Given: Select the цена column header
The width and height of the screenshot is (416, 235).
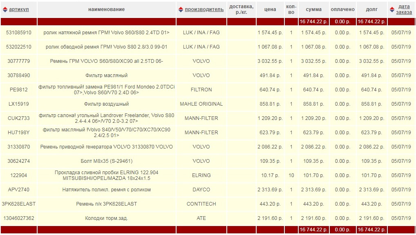Looking at the screenshot, I should [270, 9].
